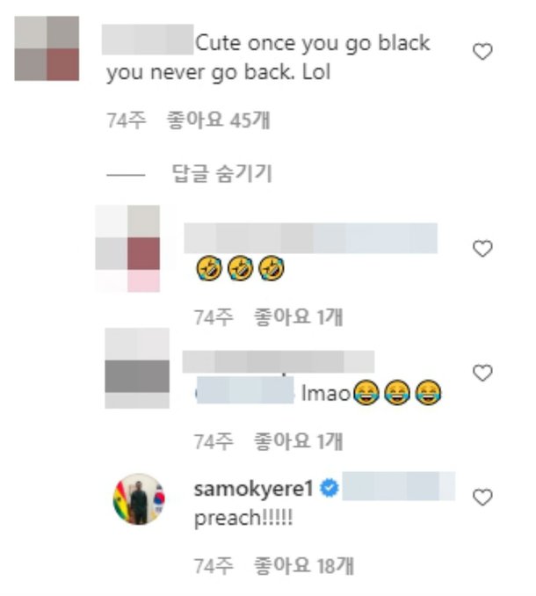Like samokyere1's 'preach!!!!!!' reply

pos(482,498)
